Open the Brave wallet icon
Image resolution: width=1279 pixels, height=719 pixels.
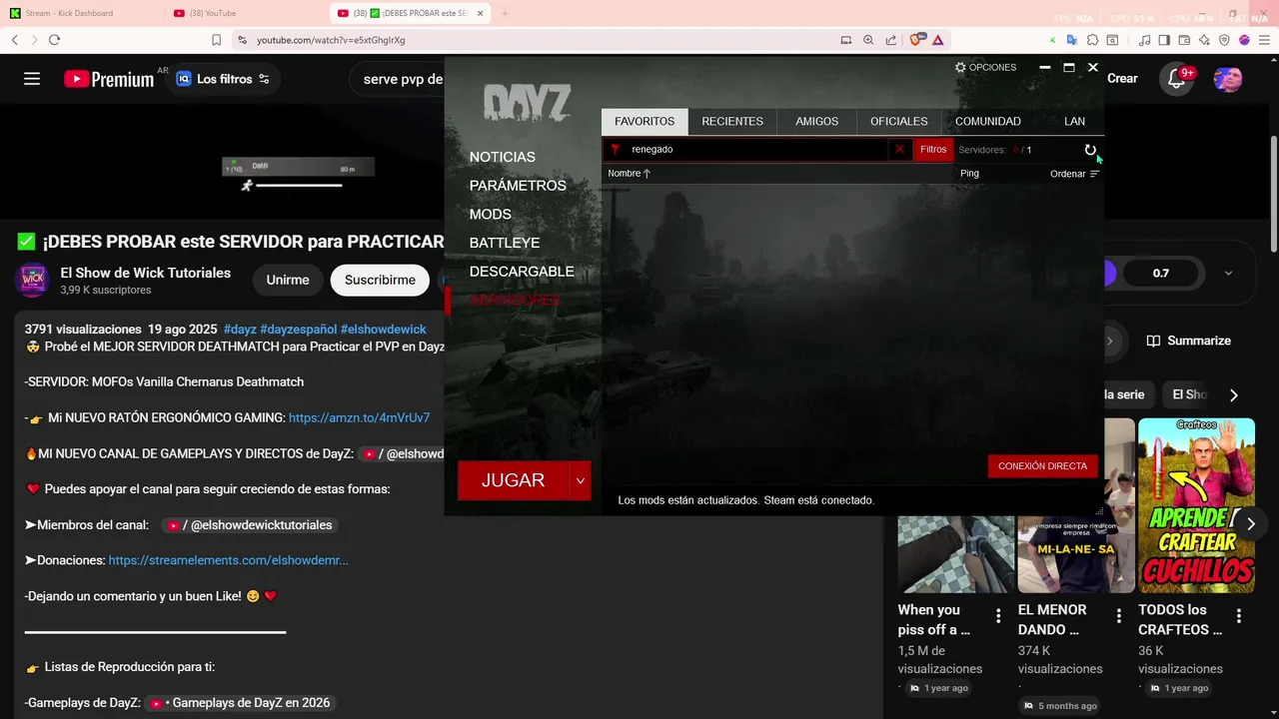coord(1184,40)
